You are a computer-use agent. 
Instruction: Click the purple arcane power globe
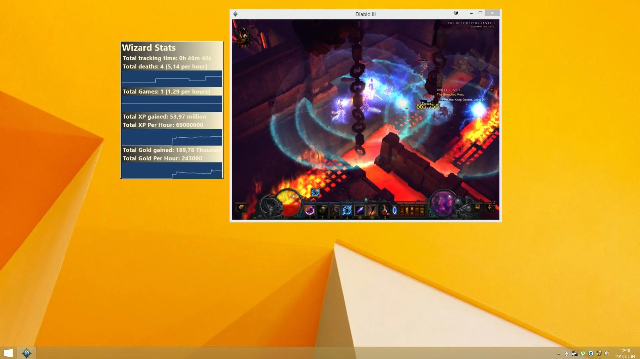pos(444,203)
